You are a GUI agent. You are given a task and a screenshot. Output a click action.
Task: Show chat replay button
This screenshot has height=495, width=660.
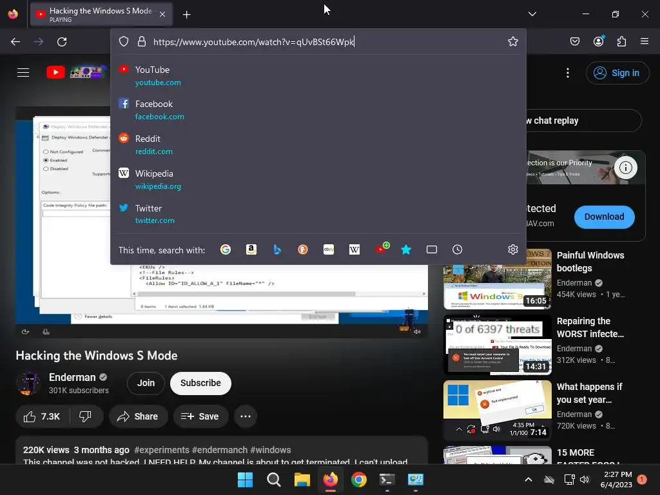pyautogui.click(x=583, y=121)
